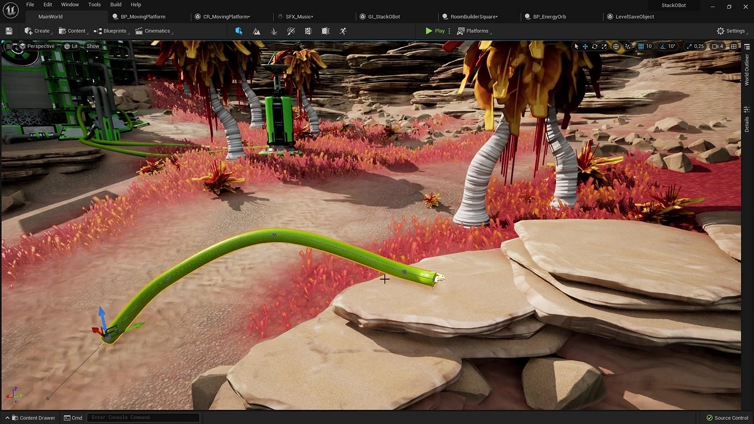Open the Create dropdown
Screen dimensions: 754x424
click(37, 31)
